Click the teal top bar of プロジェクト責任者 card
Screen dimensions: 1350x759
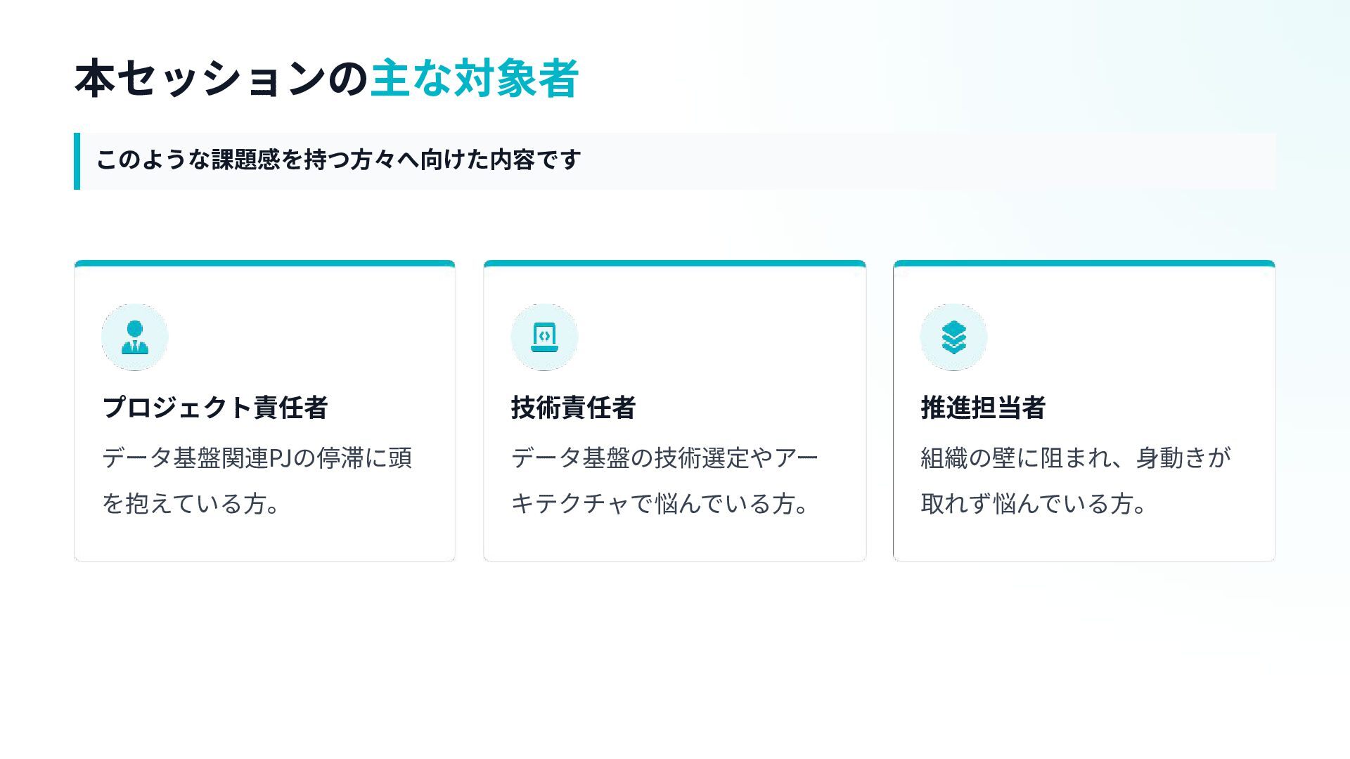(x=264, y=264)
